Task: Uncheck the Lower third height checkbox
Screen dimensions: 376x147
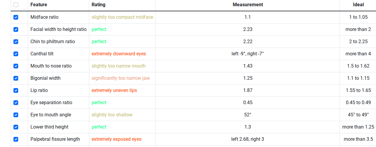Action: coord(16,127)
